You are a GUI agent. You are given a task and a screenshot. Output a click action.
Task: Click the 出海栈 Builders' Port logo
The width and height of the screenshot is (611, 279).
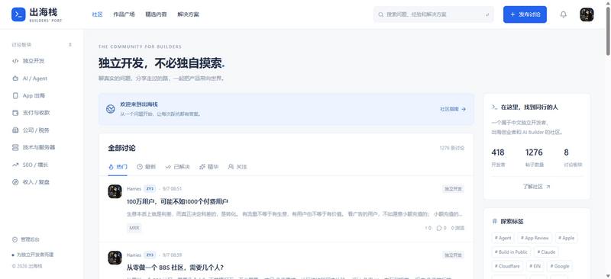(x=36, y=14)
